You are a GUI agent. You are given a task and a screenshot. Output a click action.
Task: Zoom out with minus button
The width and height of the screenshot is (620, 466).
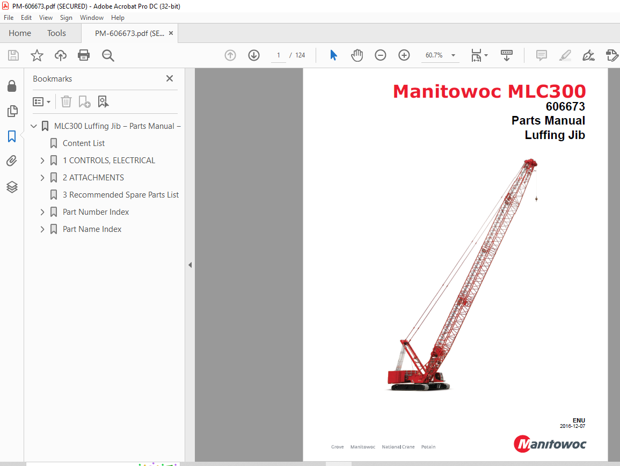[381, 55]
